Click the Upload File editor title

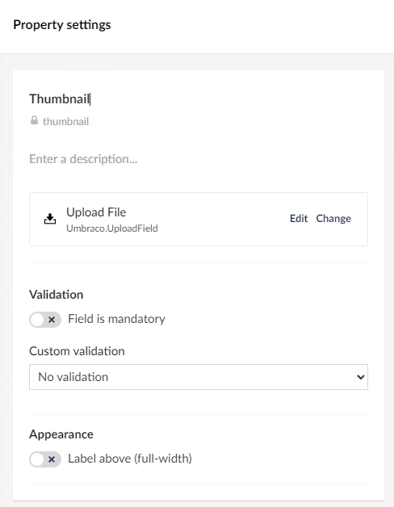pos(96,212)
